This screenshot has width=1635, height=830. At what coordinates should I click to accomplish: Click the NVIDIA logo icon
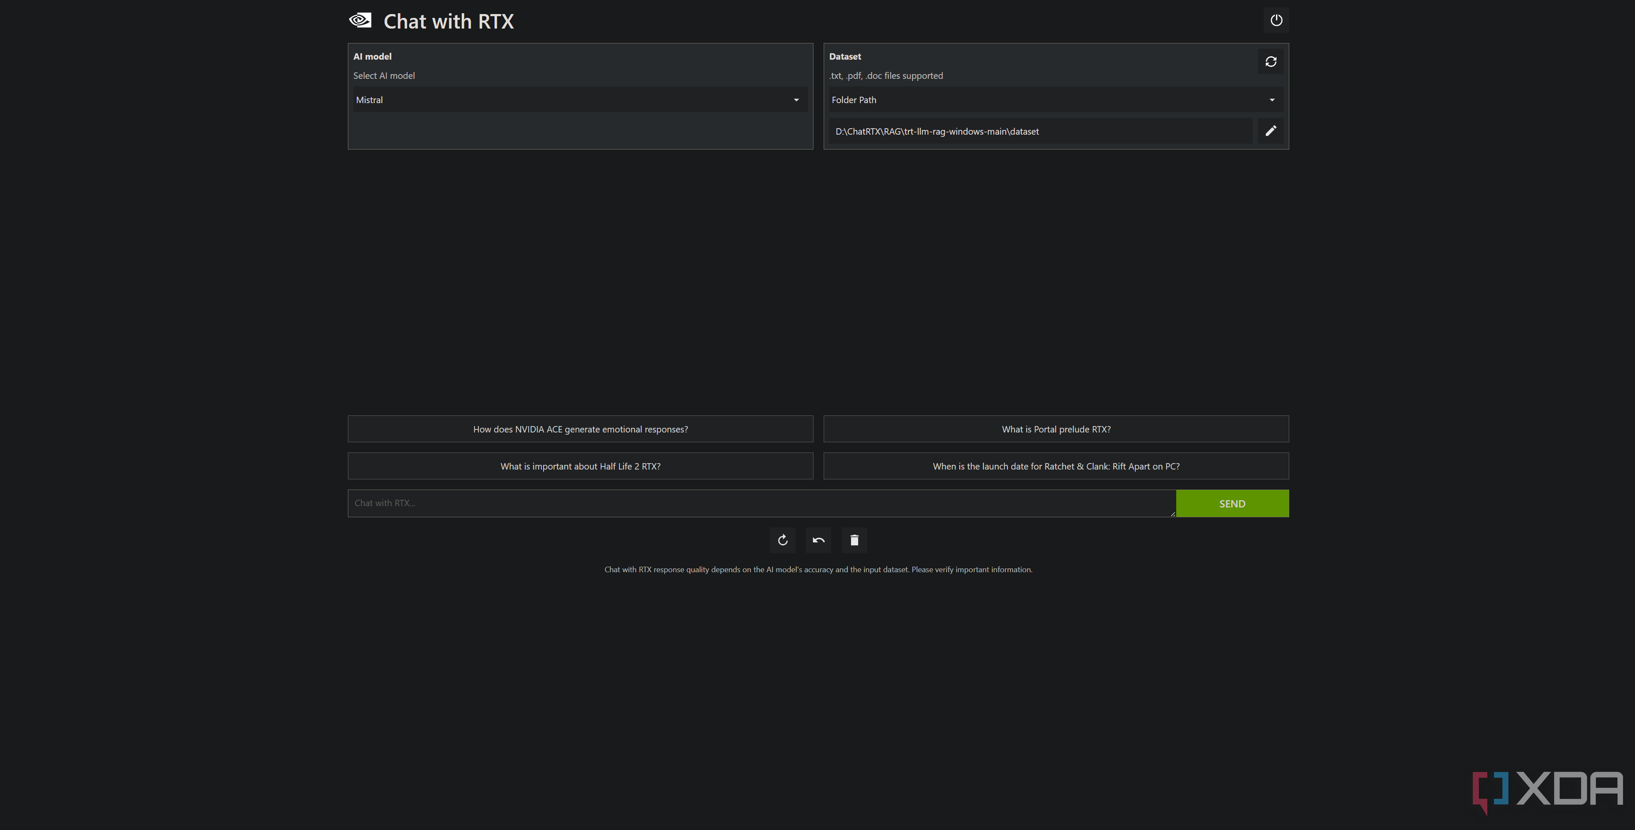(x=360, y=20)
